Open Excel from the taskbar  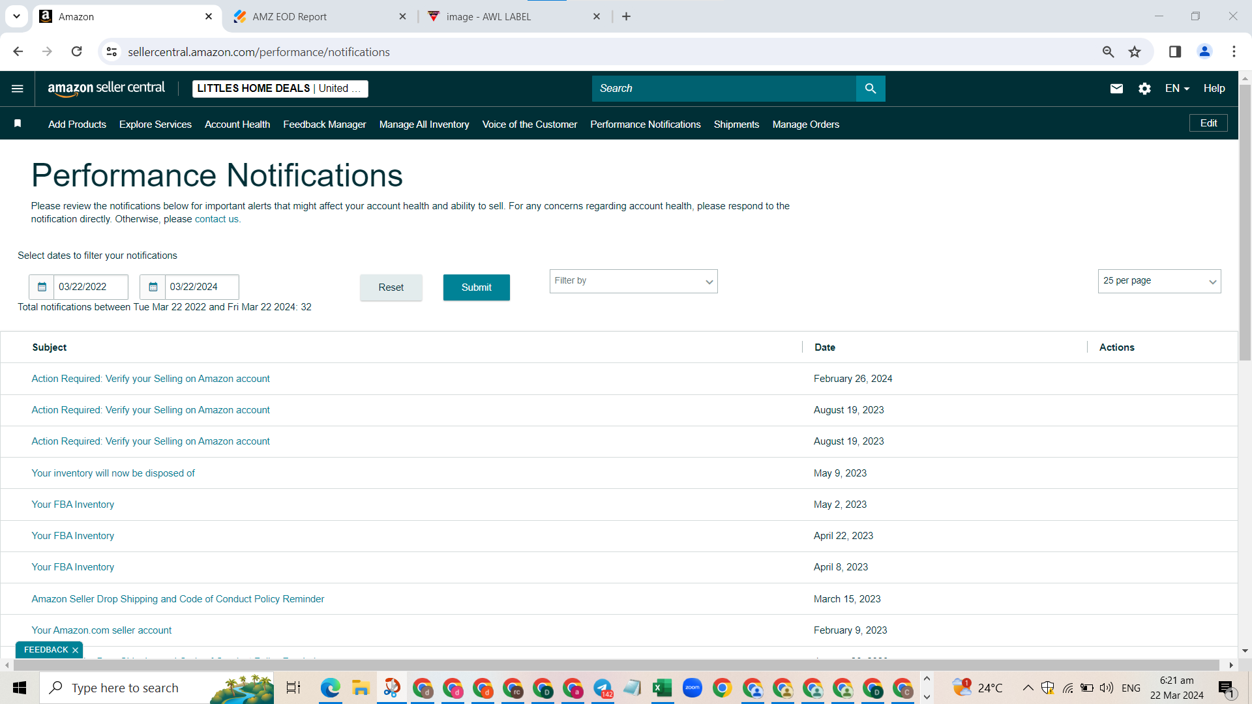(662, 688)
